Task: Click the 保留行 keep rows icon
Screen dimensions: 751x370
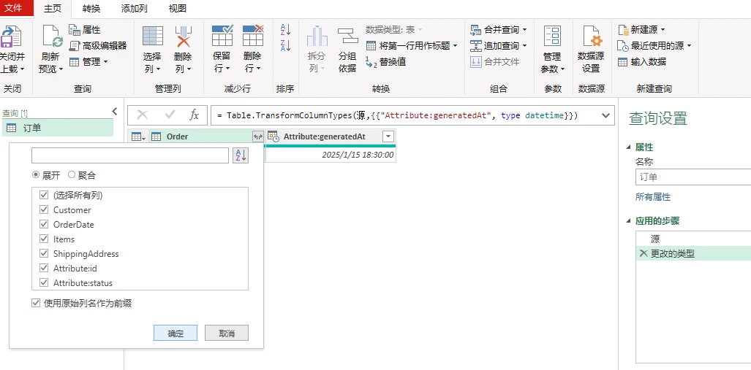Action: pos(222,35)
